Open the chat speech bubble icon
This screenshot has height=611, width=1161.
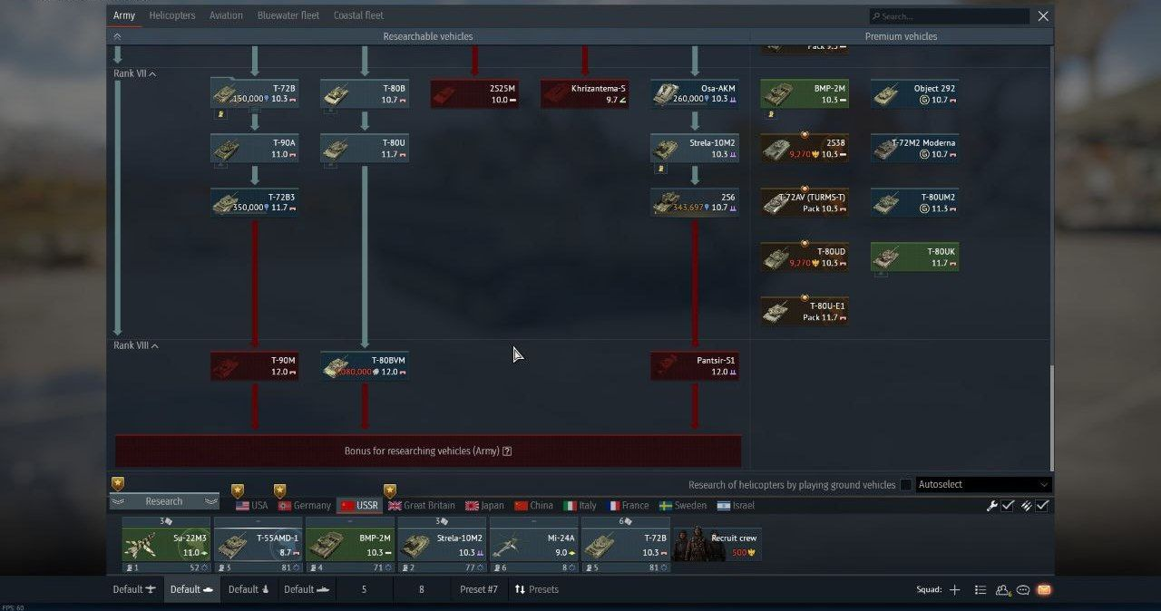tap(1023, 590)
